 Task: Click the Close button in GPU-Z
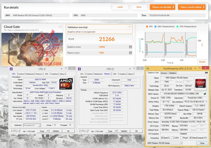coord(202,143)
